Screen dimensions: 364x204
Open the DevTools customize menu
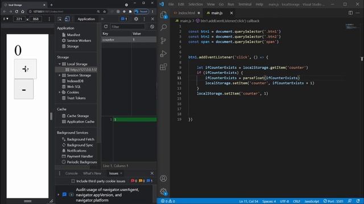[x=144, y=19]
